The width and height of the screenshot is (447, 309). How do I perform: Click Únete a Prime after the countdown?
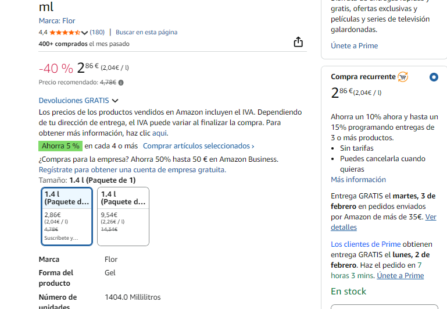pos(400,276)
